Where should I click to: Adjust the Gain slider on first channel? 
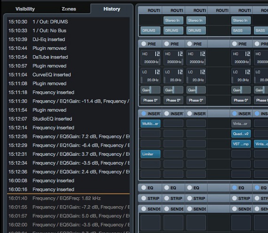pyautogui.click(x=150, y=90)
